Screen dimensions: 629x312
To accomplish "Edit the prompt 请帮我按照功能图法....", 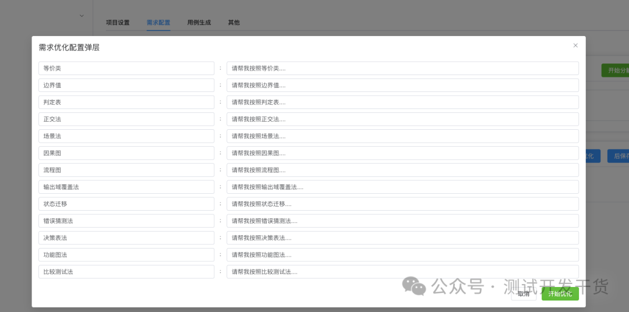I will (403, 254).
